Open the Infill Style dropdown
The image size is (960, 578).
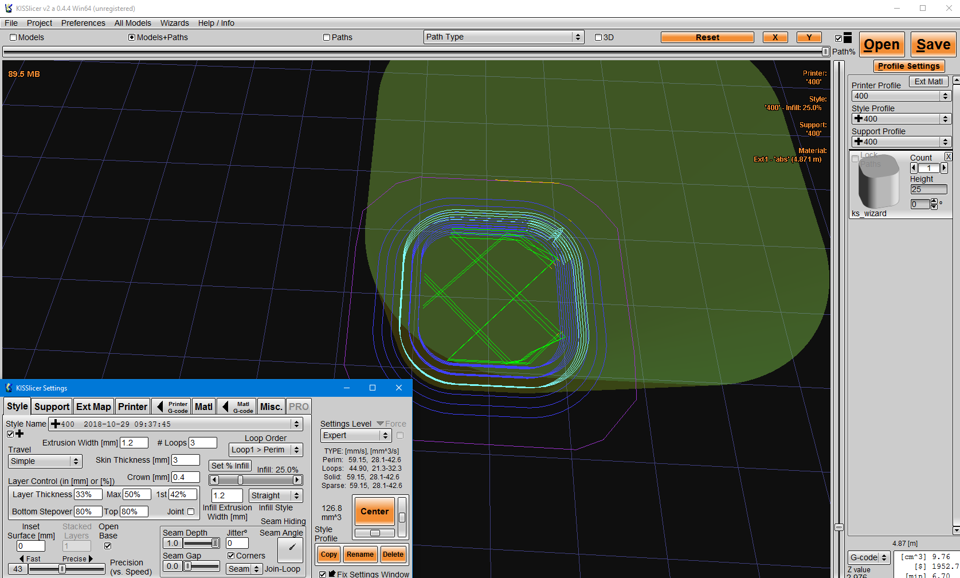pyautogui.click(x=276, y=495)
